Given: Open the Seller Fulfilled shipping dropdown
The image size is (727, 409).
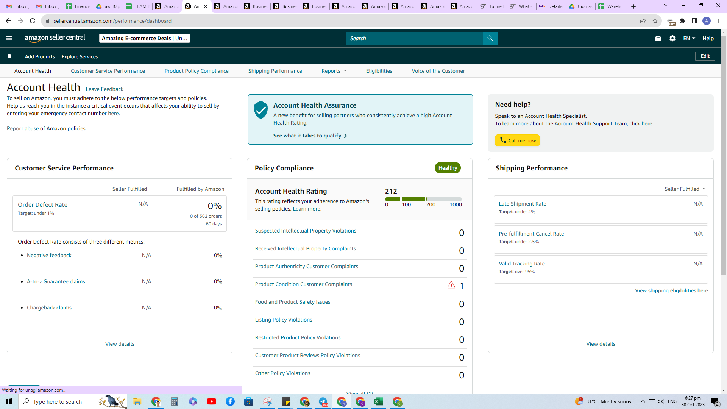Looking at the screenshot, I should (685, 189).
